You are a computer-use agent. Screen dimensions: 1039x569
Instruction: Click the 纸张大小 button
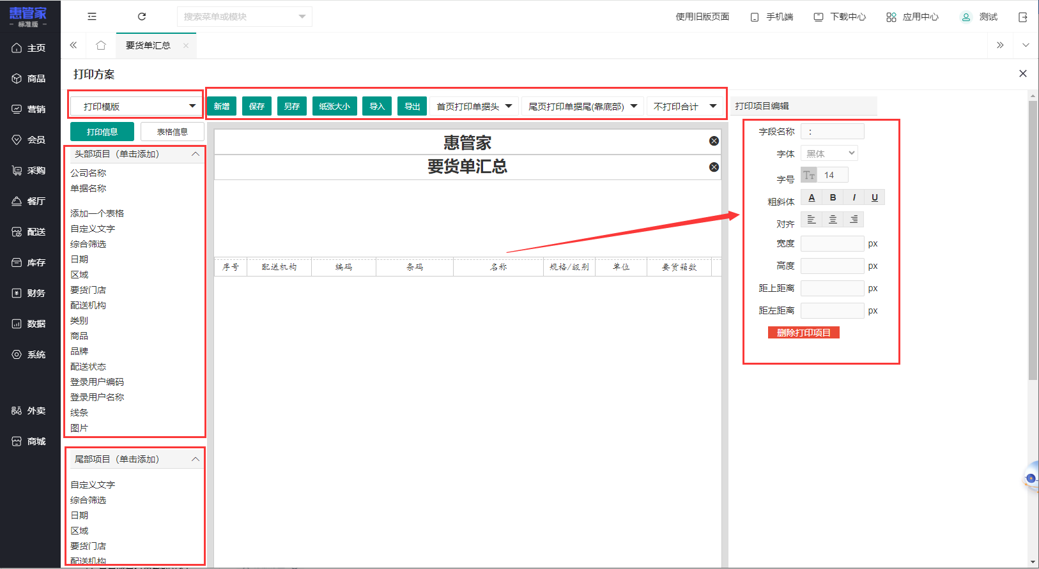pyautogui.click(x=335, y=107)
